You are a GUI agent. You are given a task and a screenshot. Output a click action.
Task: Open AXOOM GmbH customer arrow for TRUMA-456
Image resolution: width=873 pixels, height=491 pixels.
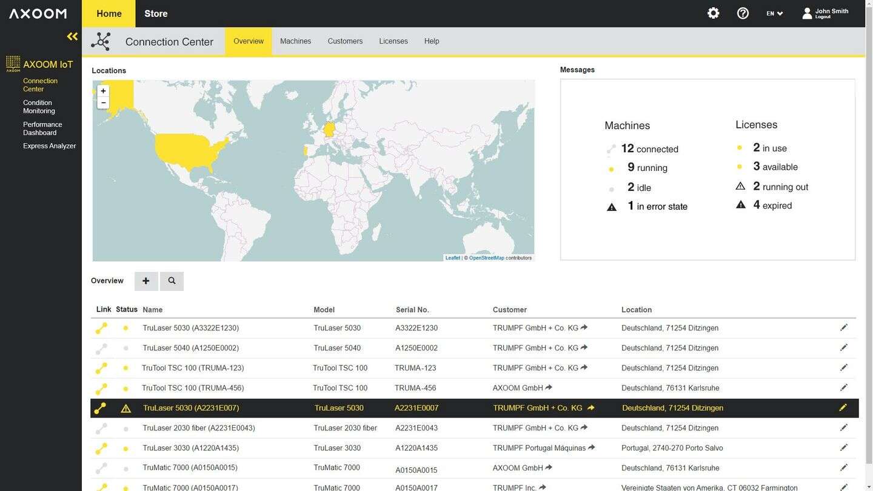[x=549, y=388]
